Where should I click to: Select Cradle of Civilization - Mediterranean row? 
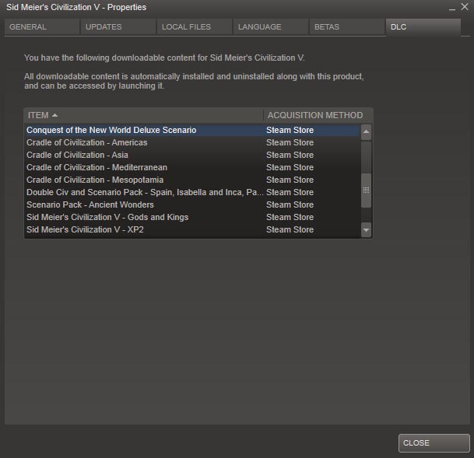tap(192, 167)
